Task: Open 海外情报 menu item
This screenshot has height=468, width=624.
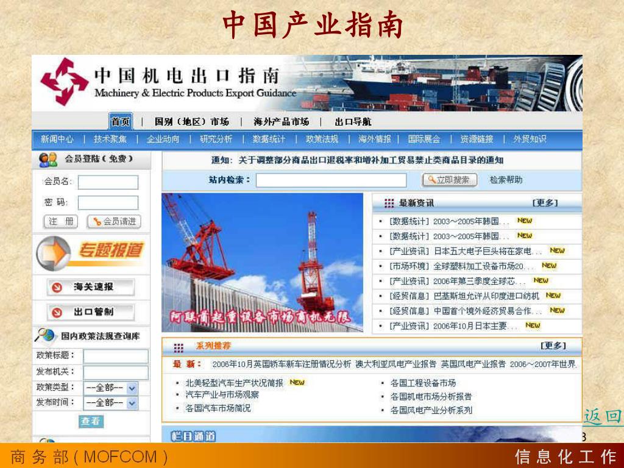Action: pyautogui.click(x=375, y=140)
